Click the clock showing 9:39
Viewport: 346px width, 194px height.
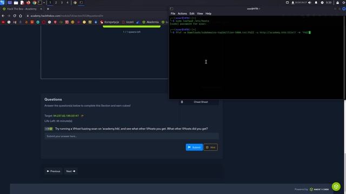(329, 3)
